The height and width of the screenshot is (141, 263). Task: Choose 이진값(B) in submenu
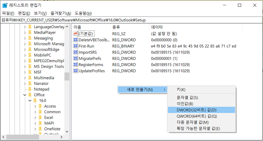click(x=201, y=104)
